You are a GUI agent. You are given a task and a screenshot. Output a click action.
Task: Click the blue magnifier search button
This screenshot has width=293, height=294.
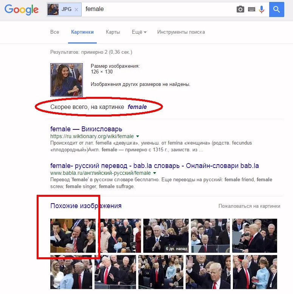(276, 9)
